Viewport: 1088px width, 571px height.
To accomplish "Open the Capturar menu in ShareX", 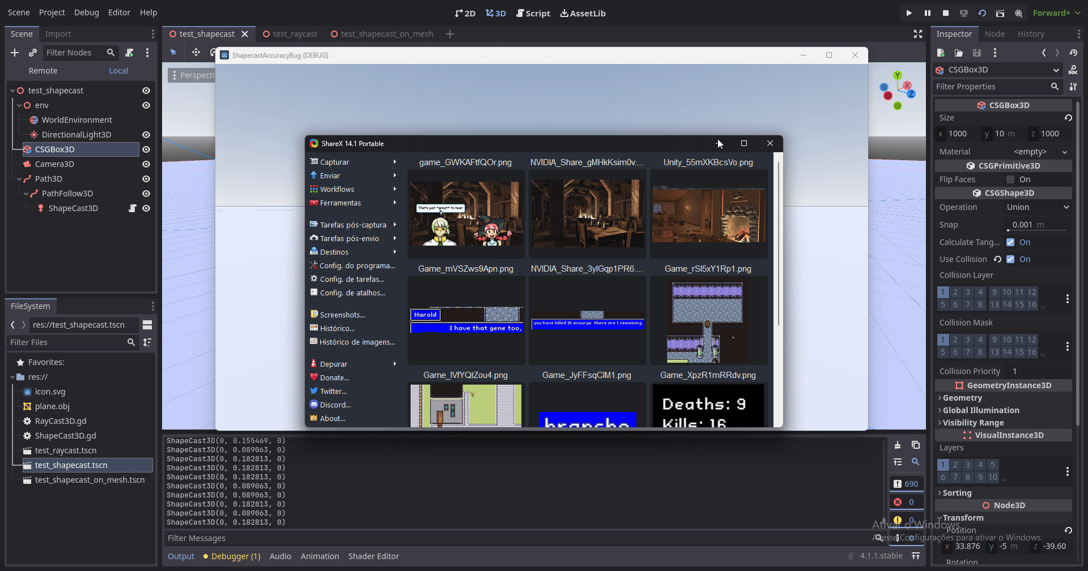I will 335,161.
